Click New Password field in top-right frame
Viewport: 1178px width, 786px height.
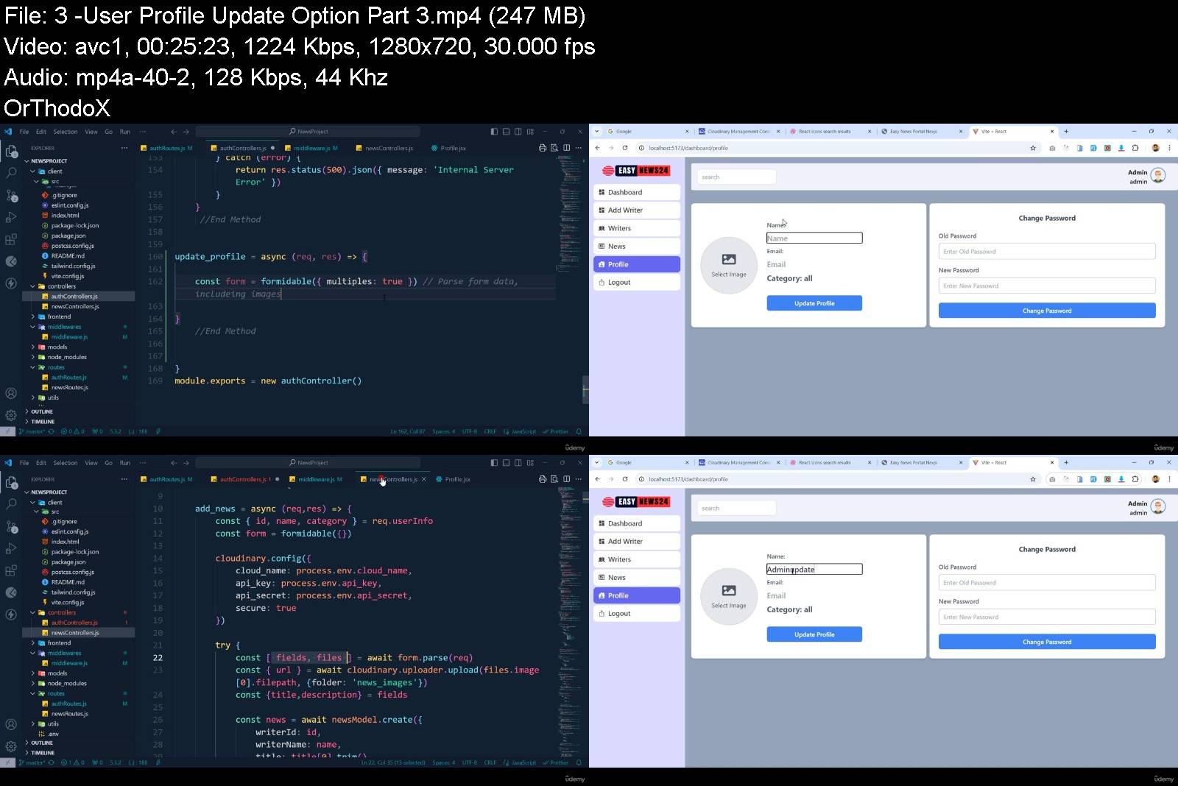point(1047,286)
